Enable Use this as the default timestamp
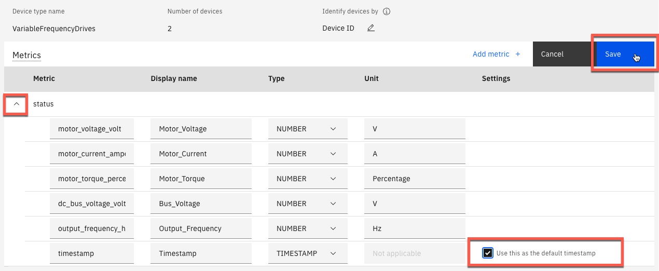 [x=487, y=253]
